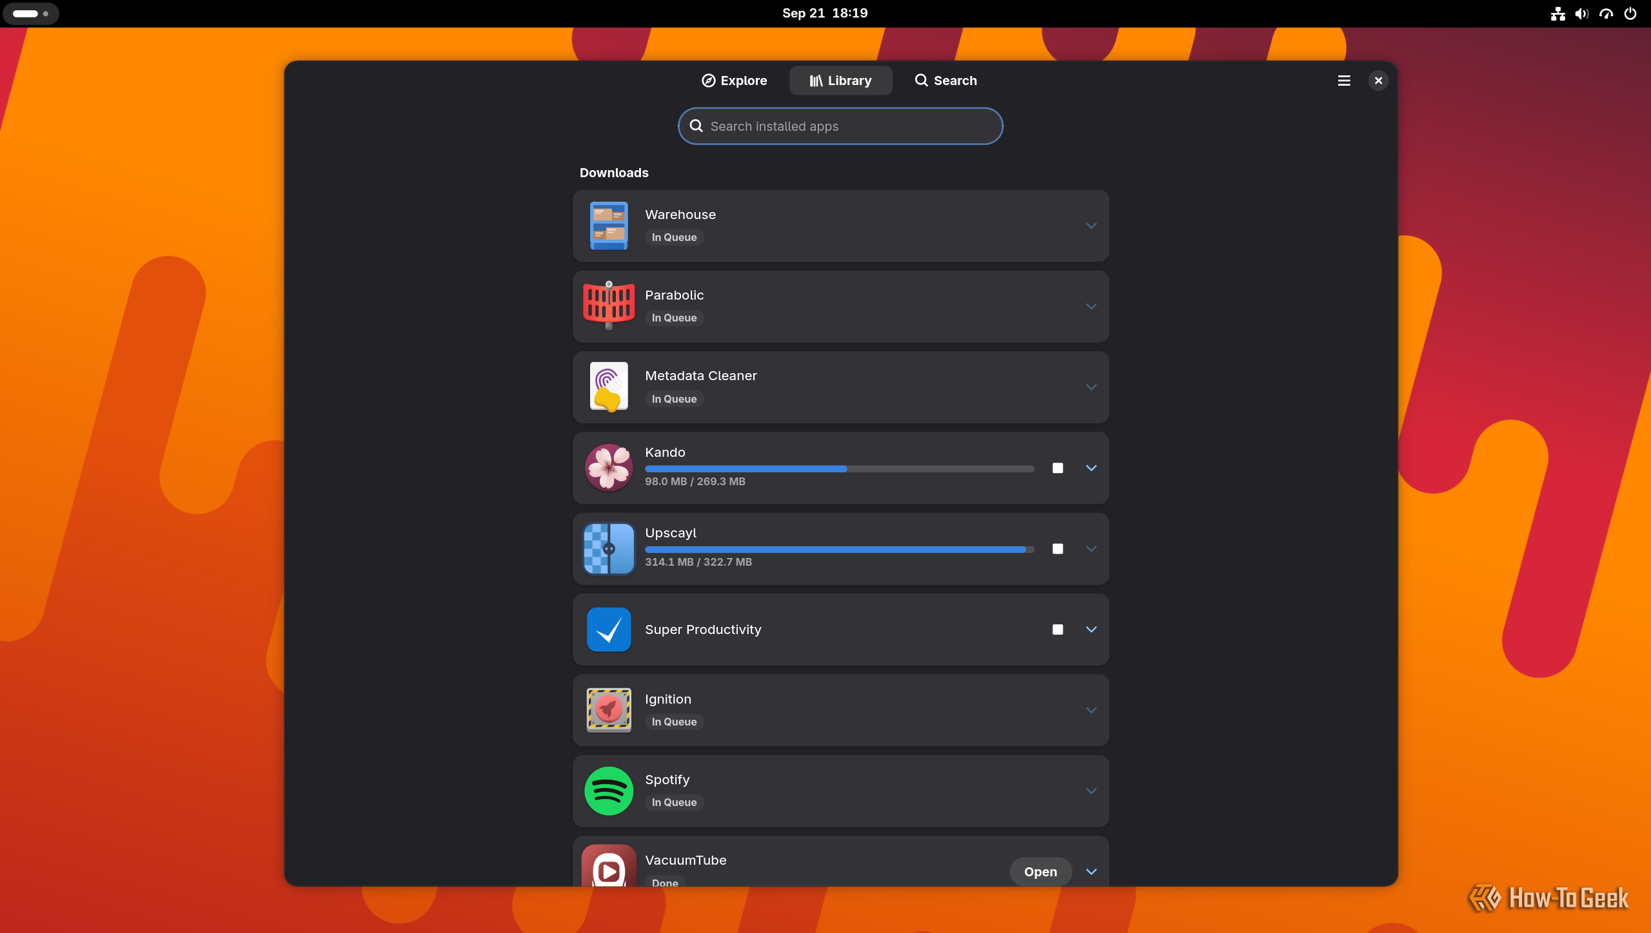Stop the Super Productivity install
The width and height of the screenshot is (1651, 933).
click(1058, 630)
